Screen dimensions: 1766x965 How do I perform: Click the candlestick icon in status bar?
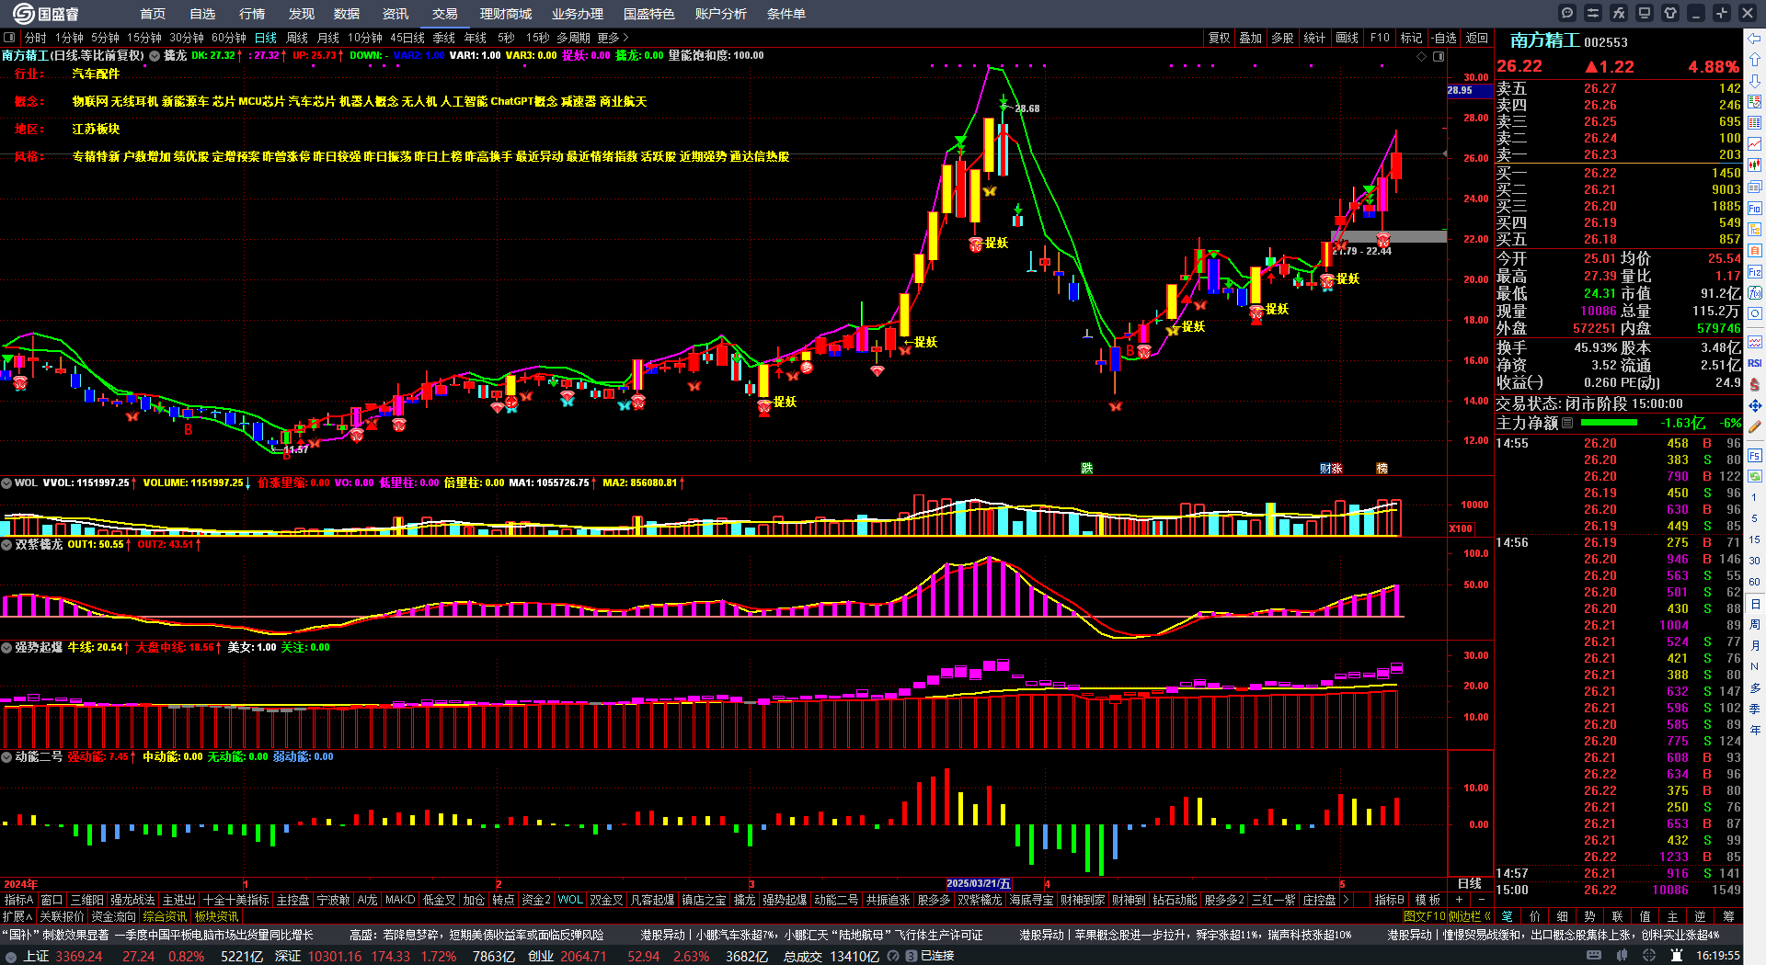[1623, 956]
